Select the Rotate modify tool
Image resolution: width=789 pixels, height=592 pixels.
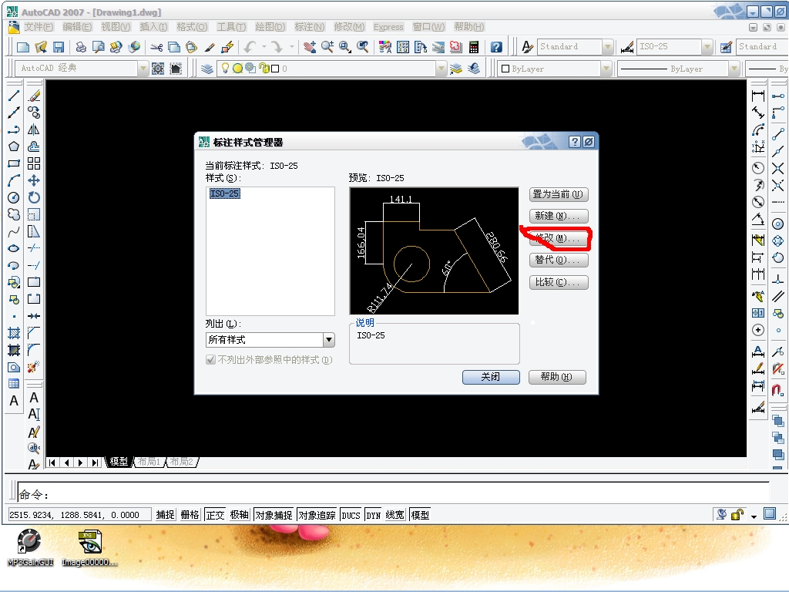click(x=34, y=197)
